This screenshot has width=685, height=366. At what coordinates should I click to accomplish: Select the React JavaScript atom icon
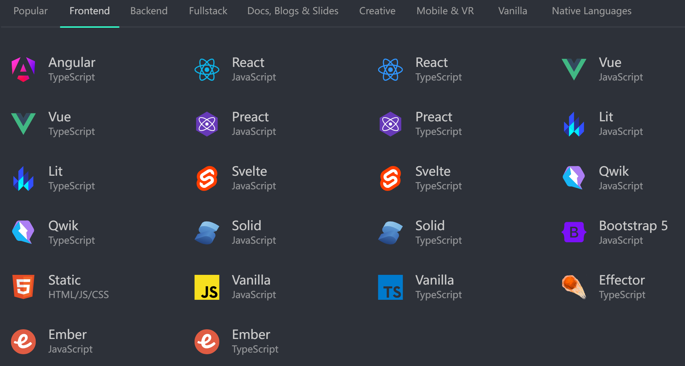pyautogui.click(x=207, y=70)
